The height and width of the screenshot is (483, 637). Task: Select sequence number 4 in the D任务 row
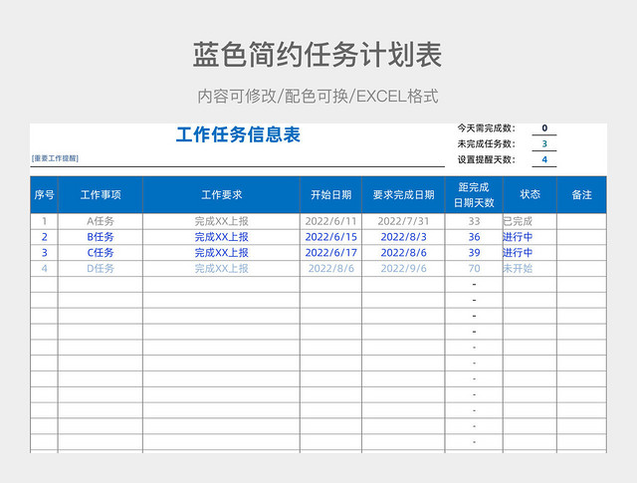(x=44, y=268)
